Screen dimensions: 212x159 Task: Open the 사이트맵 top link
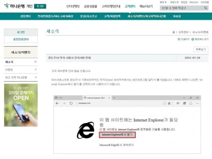point(205,2)
